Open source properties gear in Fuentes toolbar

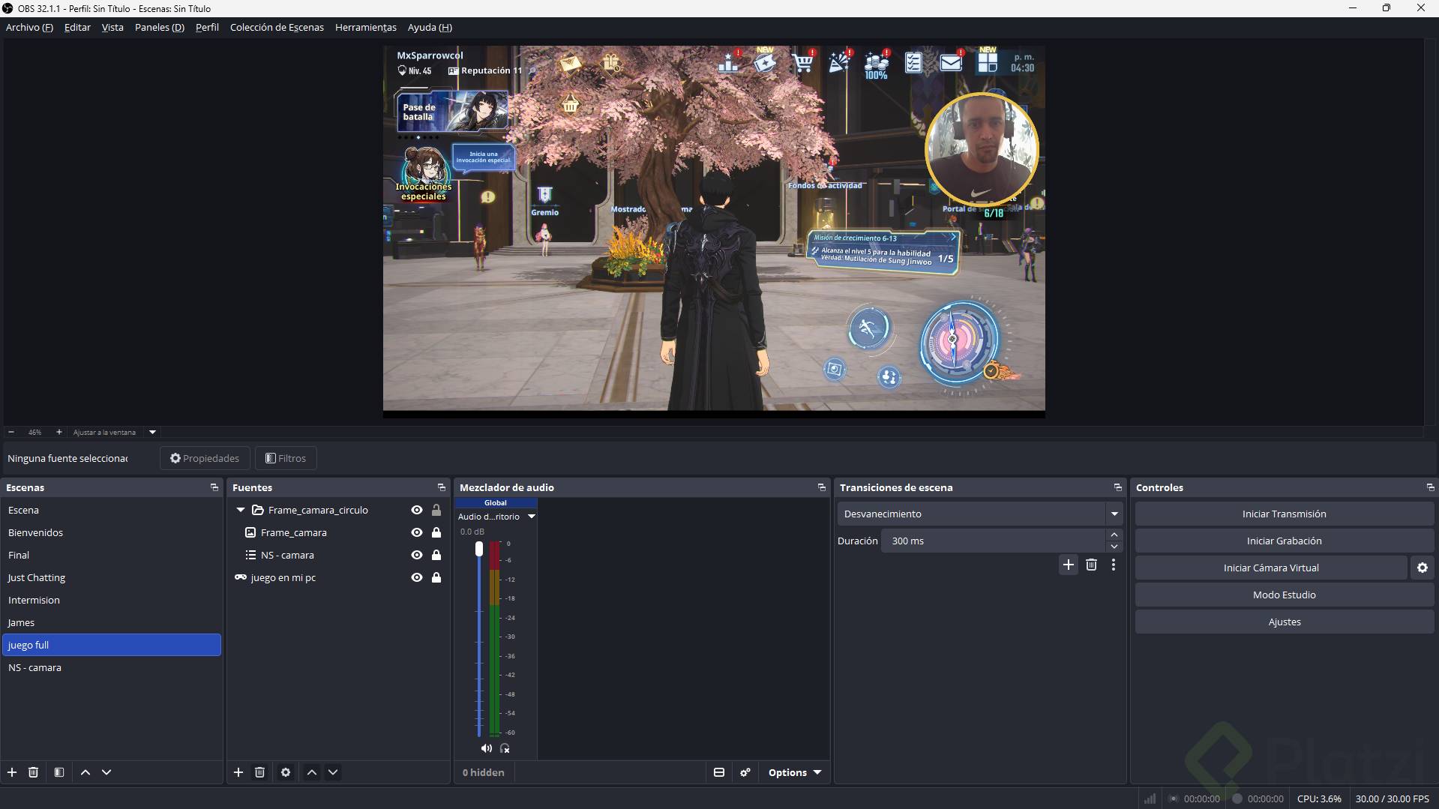pos(286,772)
